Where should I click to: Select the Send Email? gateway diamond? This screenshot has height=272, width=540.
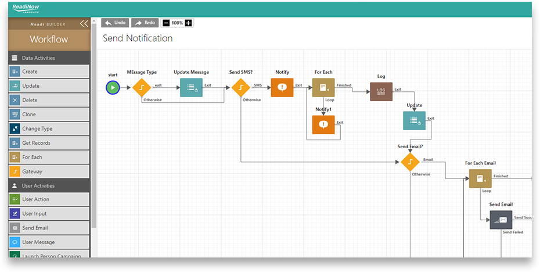410,162
